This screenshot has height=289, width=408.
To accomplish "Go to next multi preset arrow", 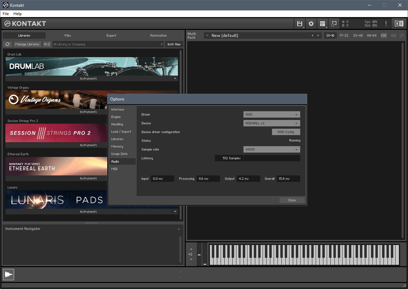I will pos(319,36).
